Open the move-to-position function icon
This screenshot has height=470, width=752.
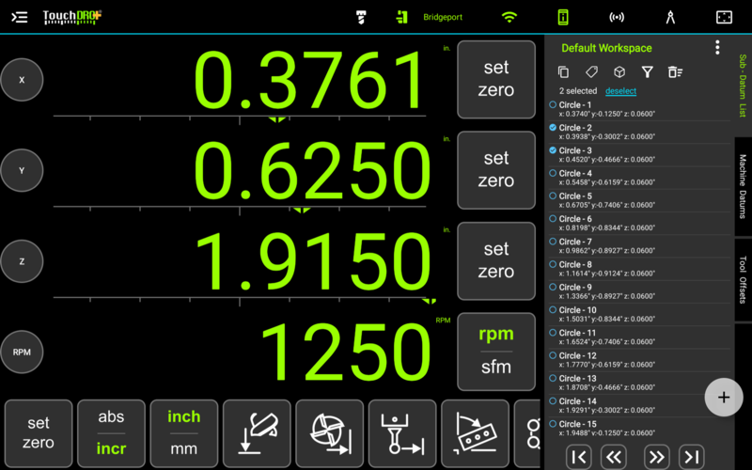402,433
